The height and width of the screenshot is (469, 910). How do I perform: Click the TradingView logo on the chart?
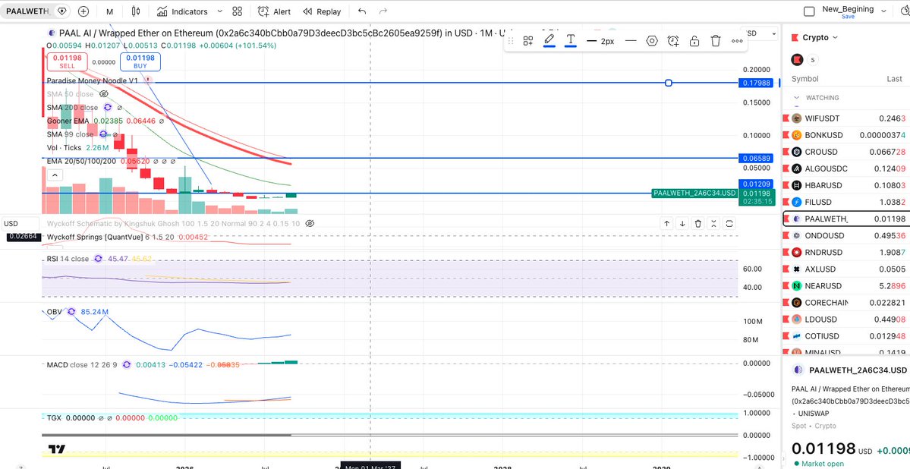(56, 449)
